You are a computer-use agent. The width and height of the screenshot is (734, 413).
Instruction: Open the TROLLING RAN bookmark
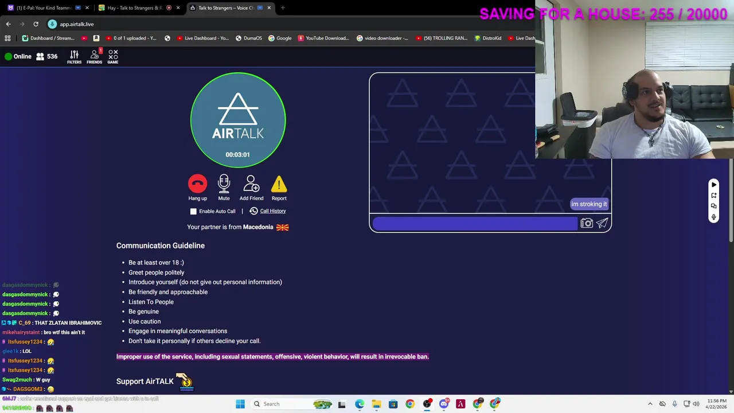click(x=442, y=38)
